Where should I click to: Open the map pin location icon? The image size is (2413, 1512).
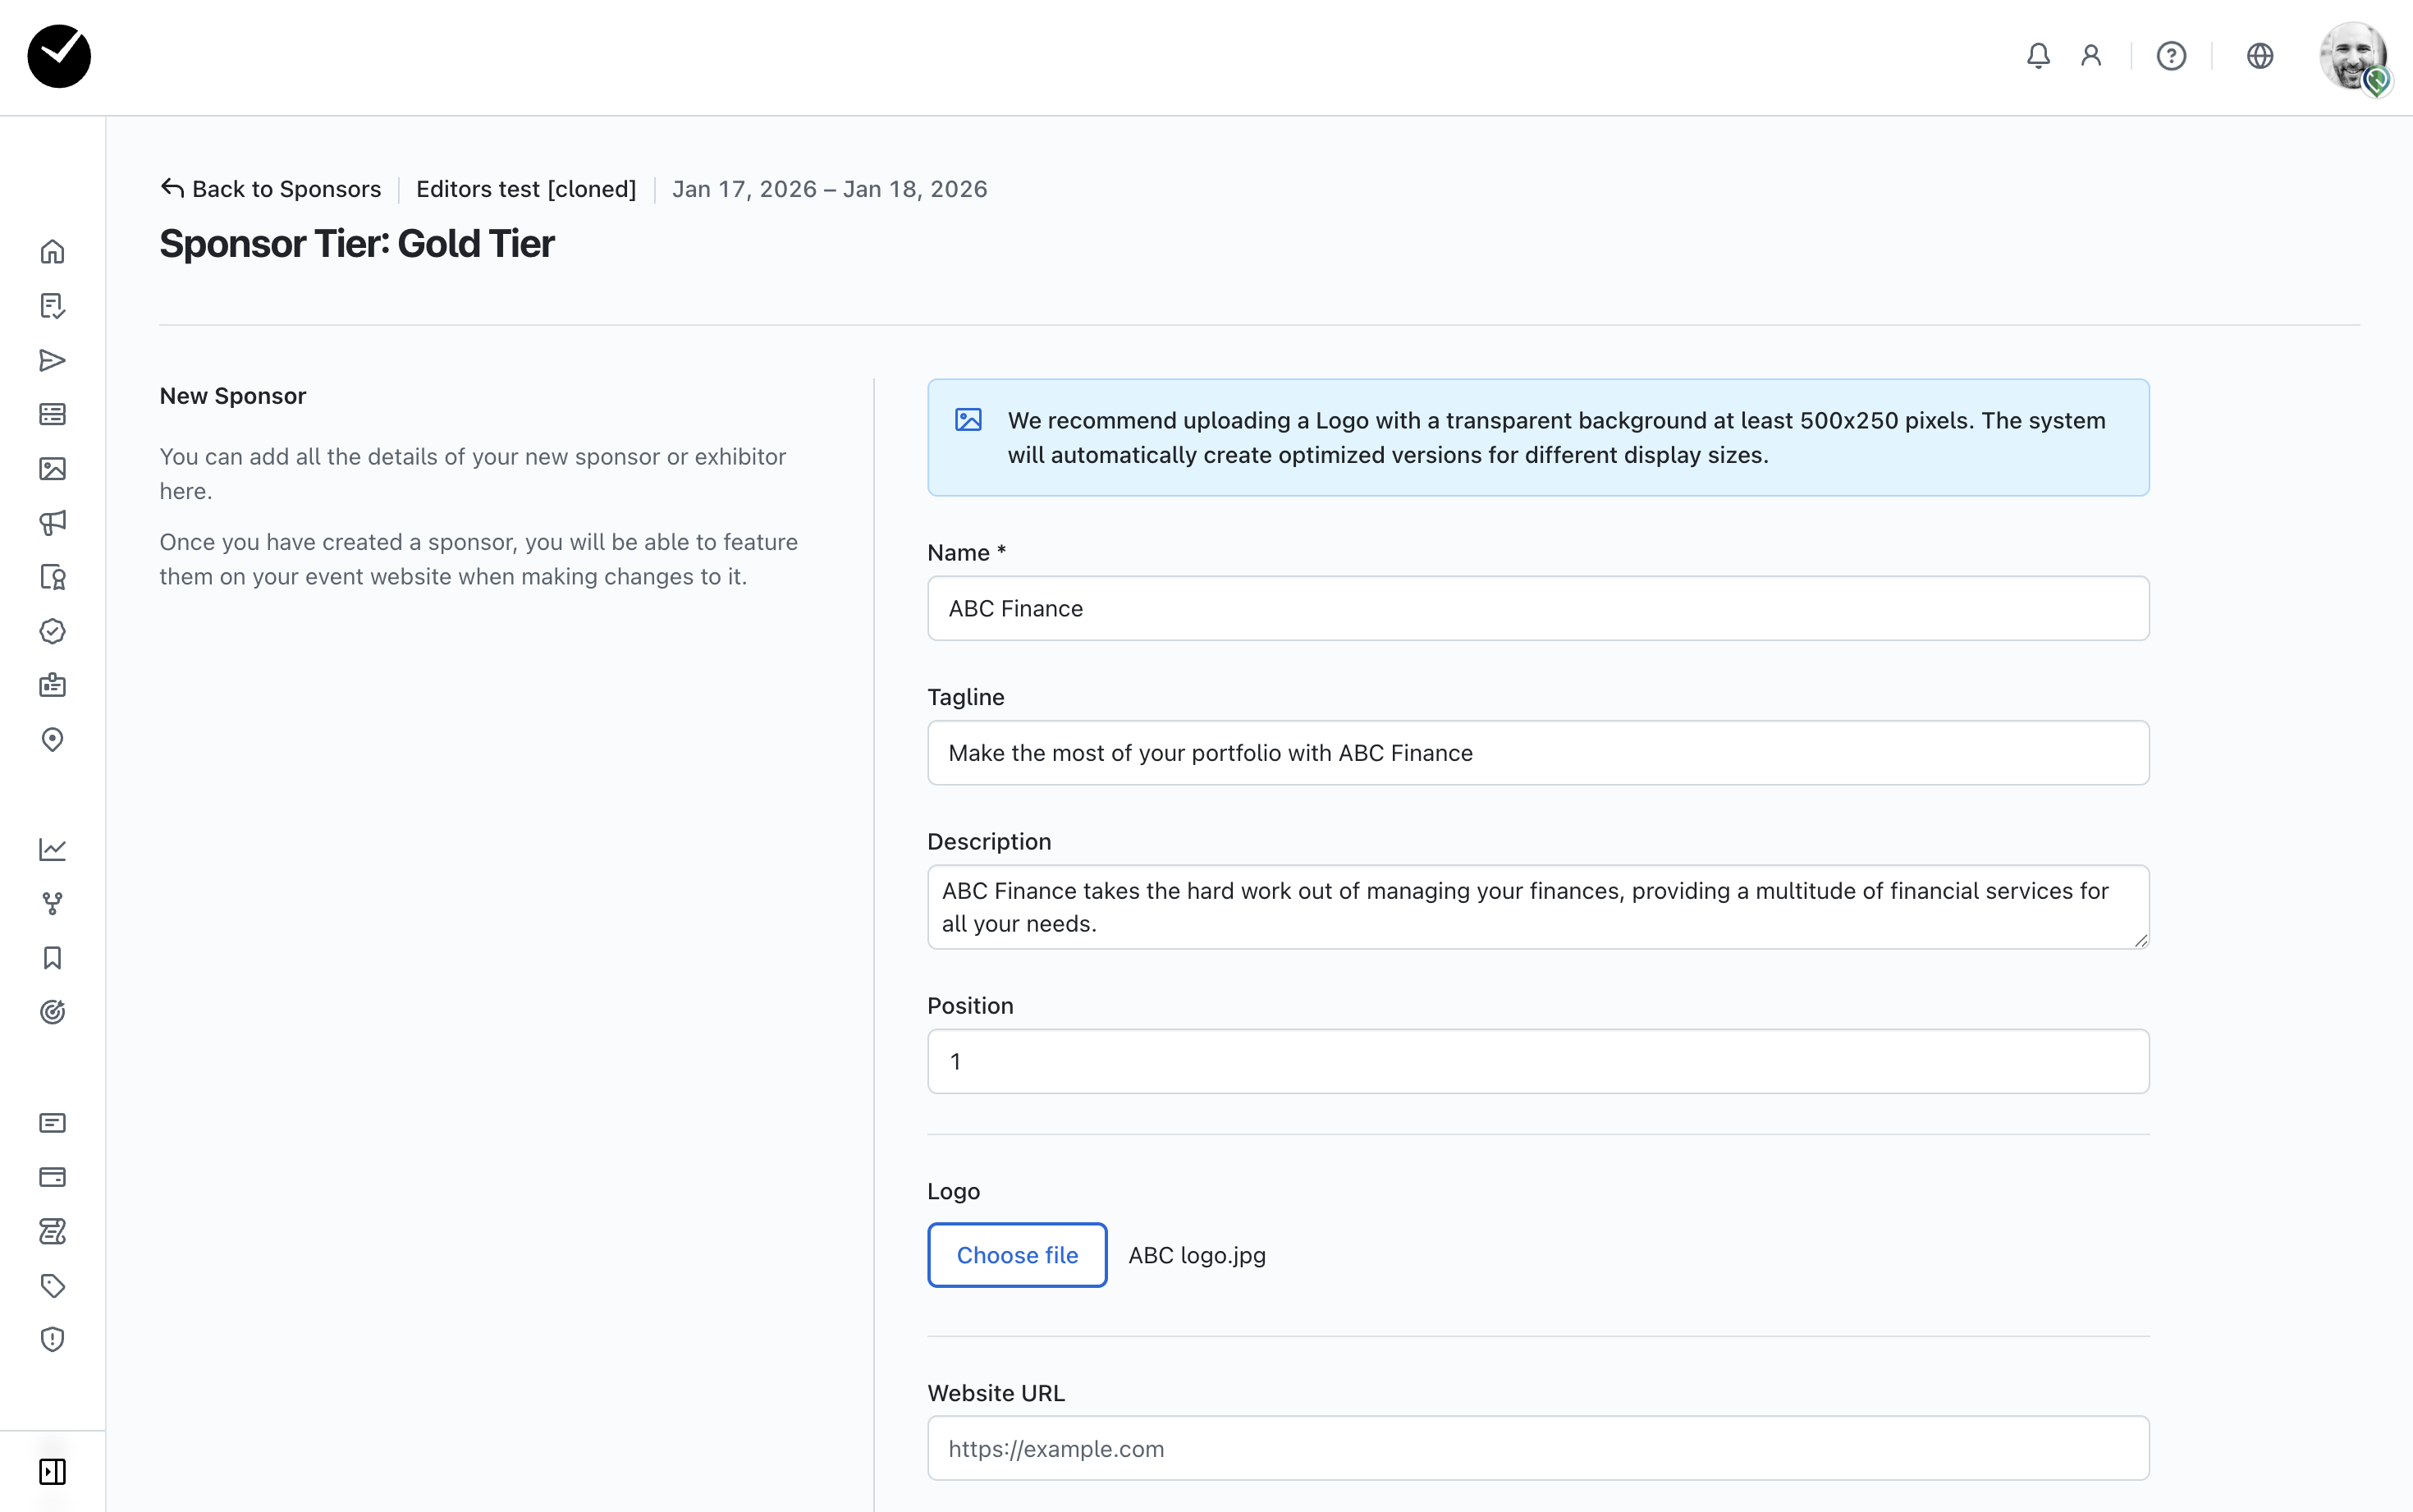point(52,740)
